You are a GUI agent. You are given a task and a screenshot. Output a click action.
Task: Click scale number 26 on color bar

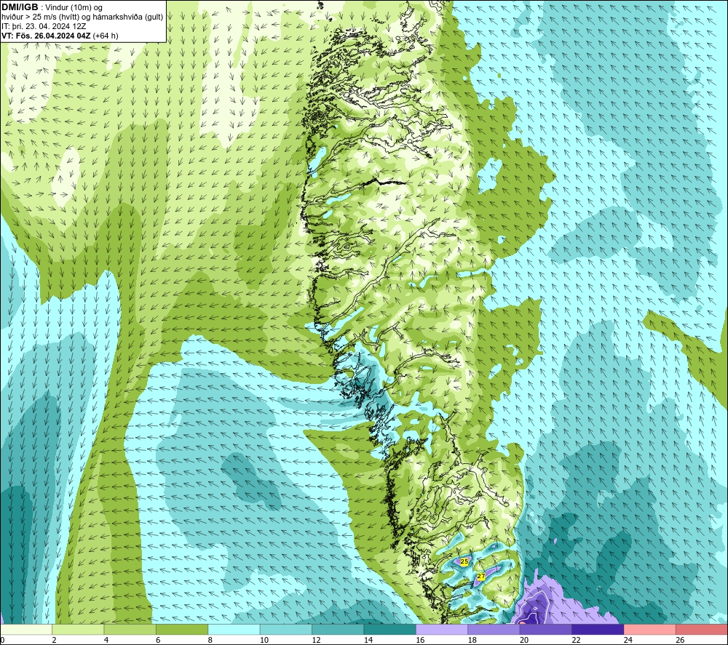click(x=680, y=640)
